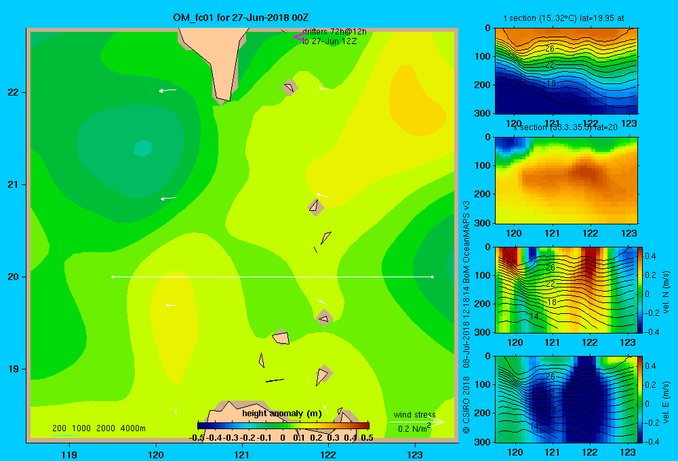Click latitude tick label 20 on main map
Viewport: 678px width, 461px height.
pyautogui.click(x=14, y=277)
